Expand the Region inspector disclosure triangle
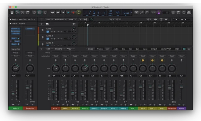This screenshot has height=121, width=201. pos(11,19)
